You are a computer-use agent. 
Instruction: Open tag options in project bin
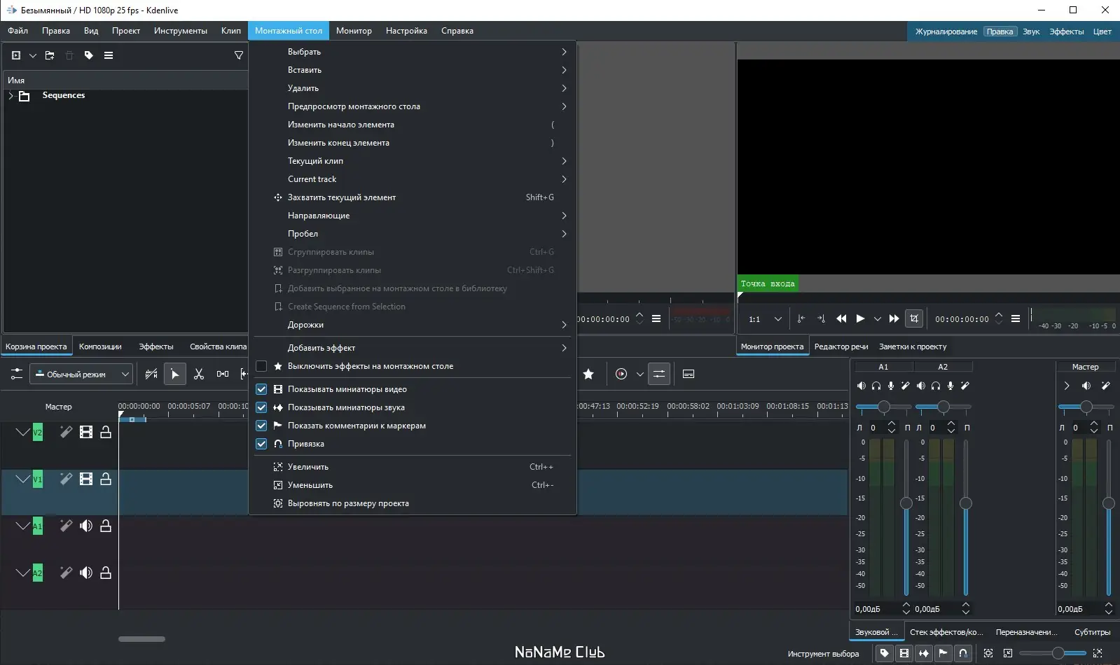(89, 55)
